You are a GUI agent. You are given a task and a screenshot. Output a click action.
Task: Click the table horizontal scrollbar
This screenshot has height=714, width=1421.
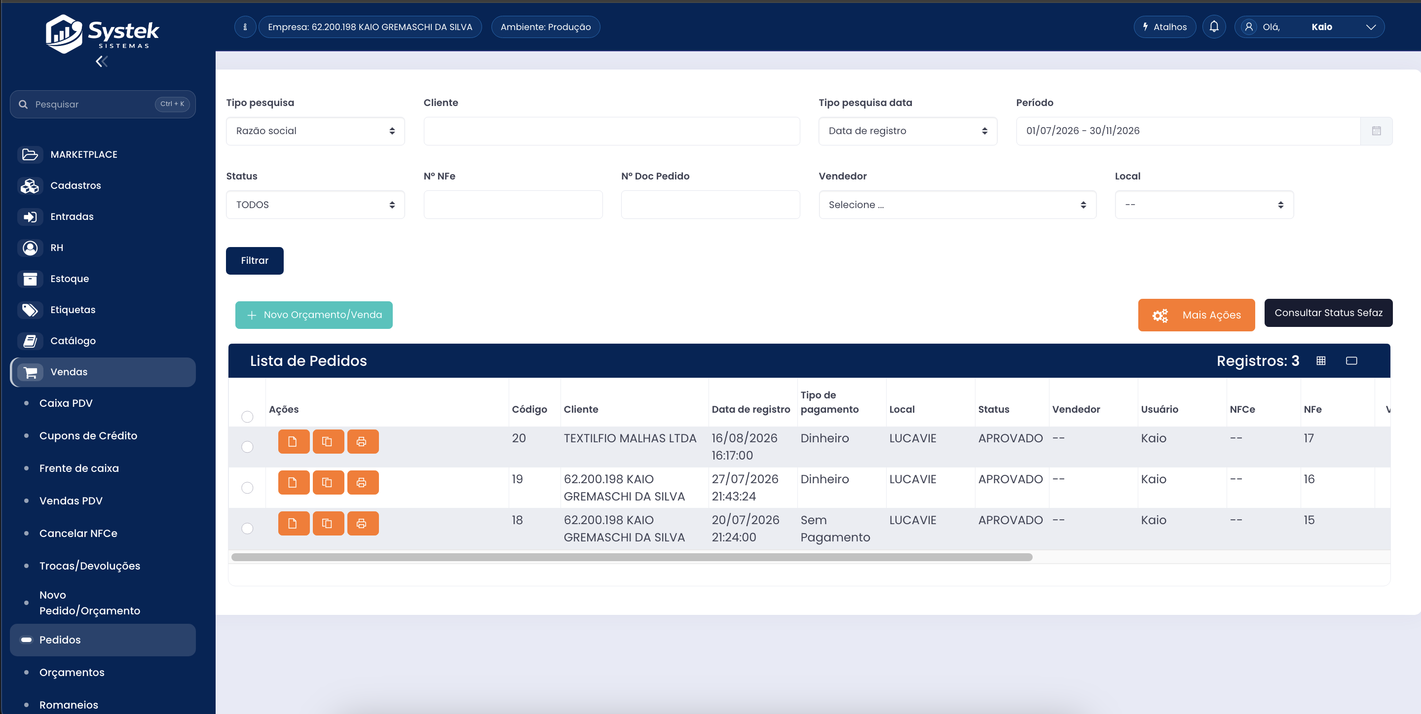632,557
